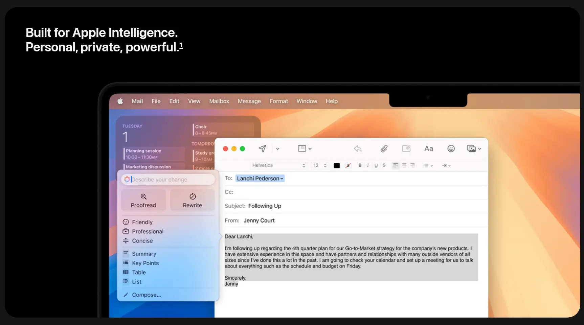Viewport: 584px width, 325px height.
Task: Click the From sender Jenny Court
Action: coord(259,220)
